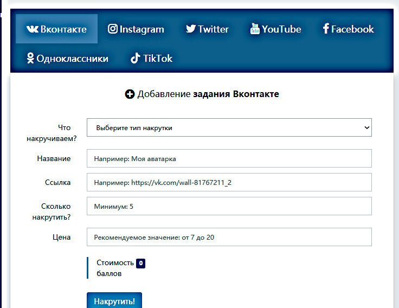Click the plus circle icon by Добавление
The height and width of the screenshot is (308, 399).
[130, 94]
